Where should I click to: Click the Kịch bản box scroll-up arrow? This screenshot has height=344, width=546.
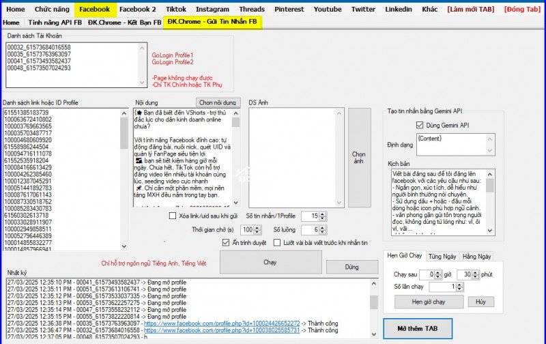click(x=490, y=174)
